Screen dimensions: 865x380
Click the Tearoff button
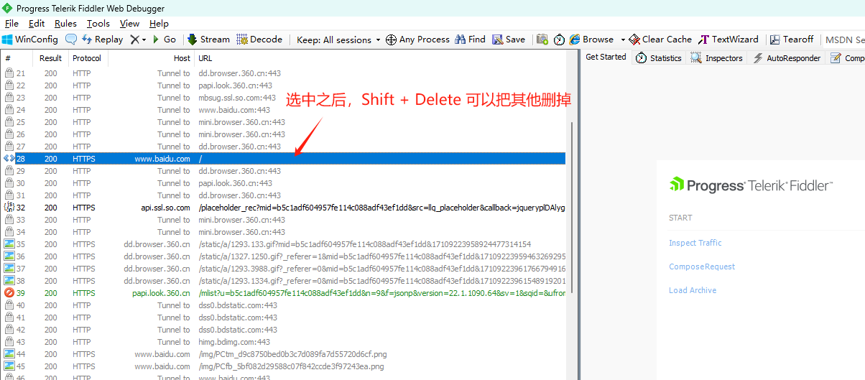pyautogui.click(x=792, y=40)
